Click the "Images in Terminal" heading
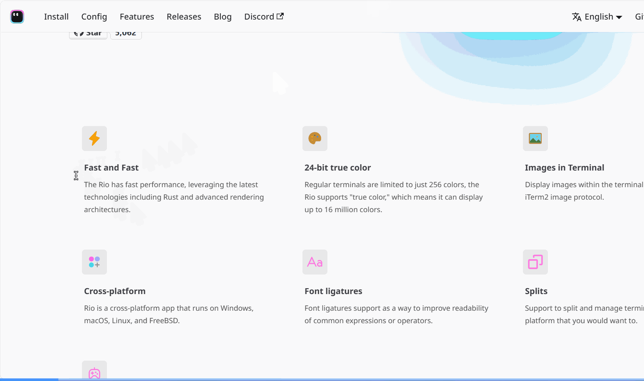This screenshot has width=644, height=381. tap(564, 168)
